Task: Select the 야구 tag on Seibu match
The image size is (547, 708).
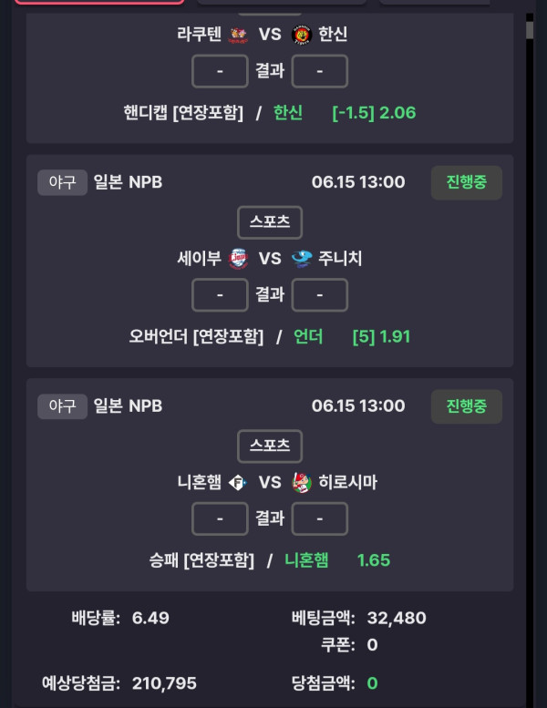Action: (x=62, y=182)
